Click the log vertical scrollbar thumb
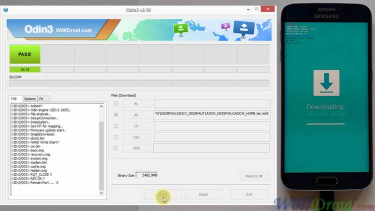 [101, 156]
